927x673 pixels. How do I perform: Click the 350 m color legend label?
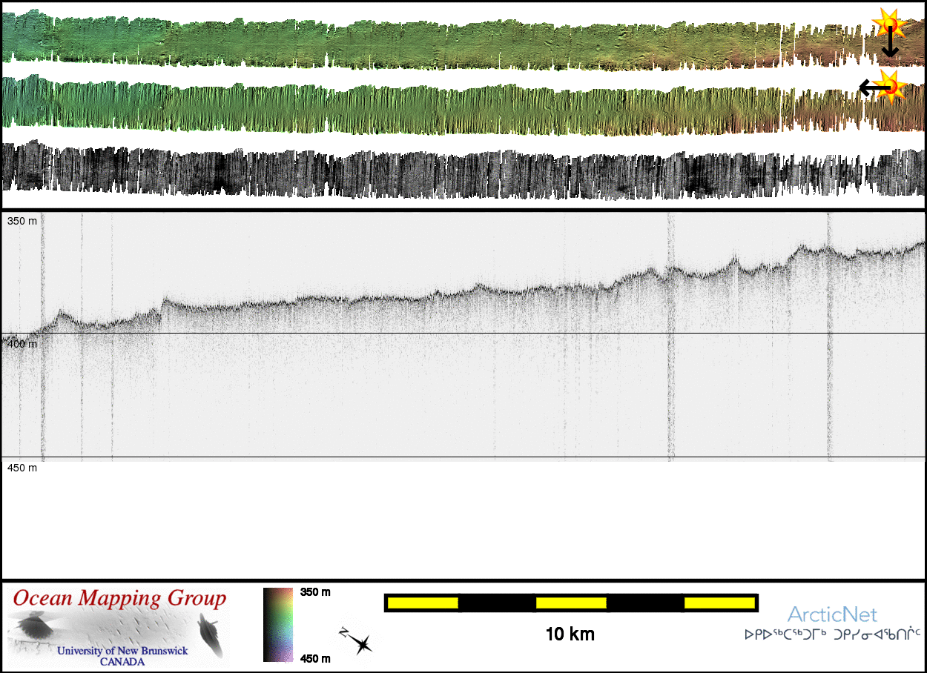[x=315, y=592]
